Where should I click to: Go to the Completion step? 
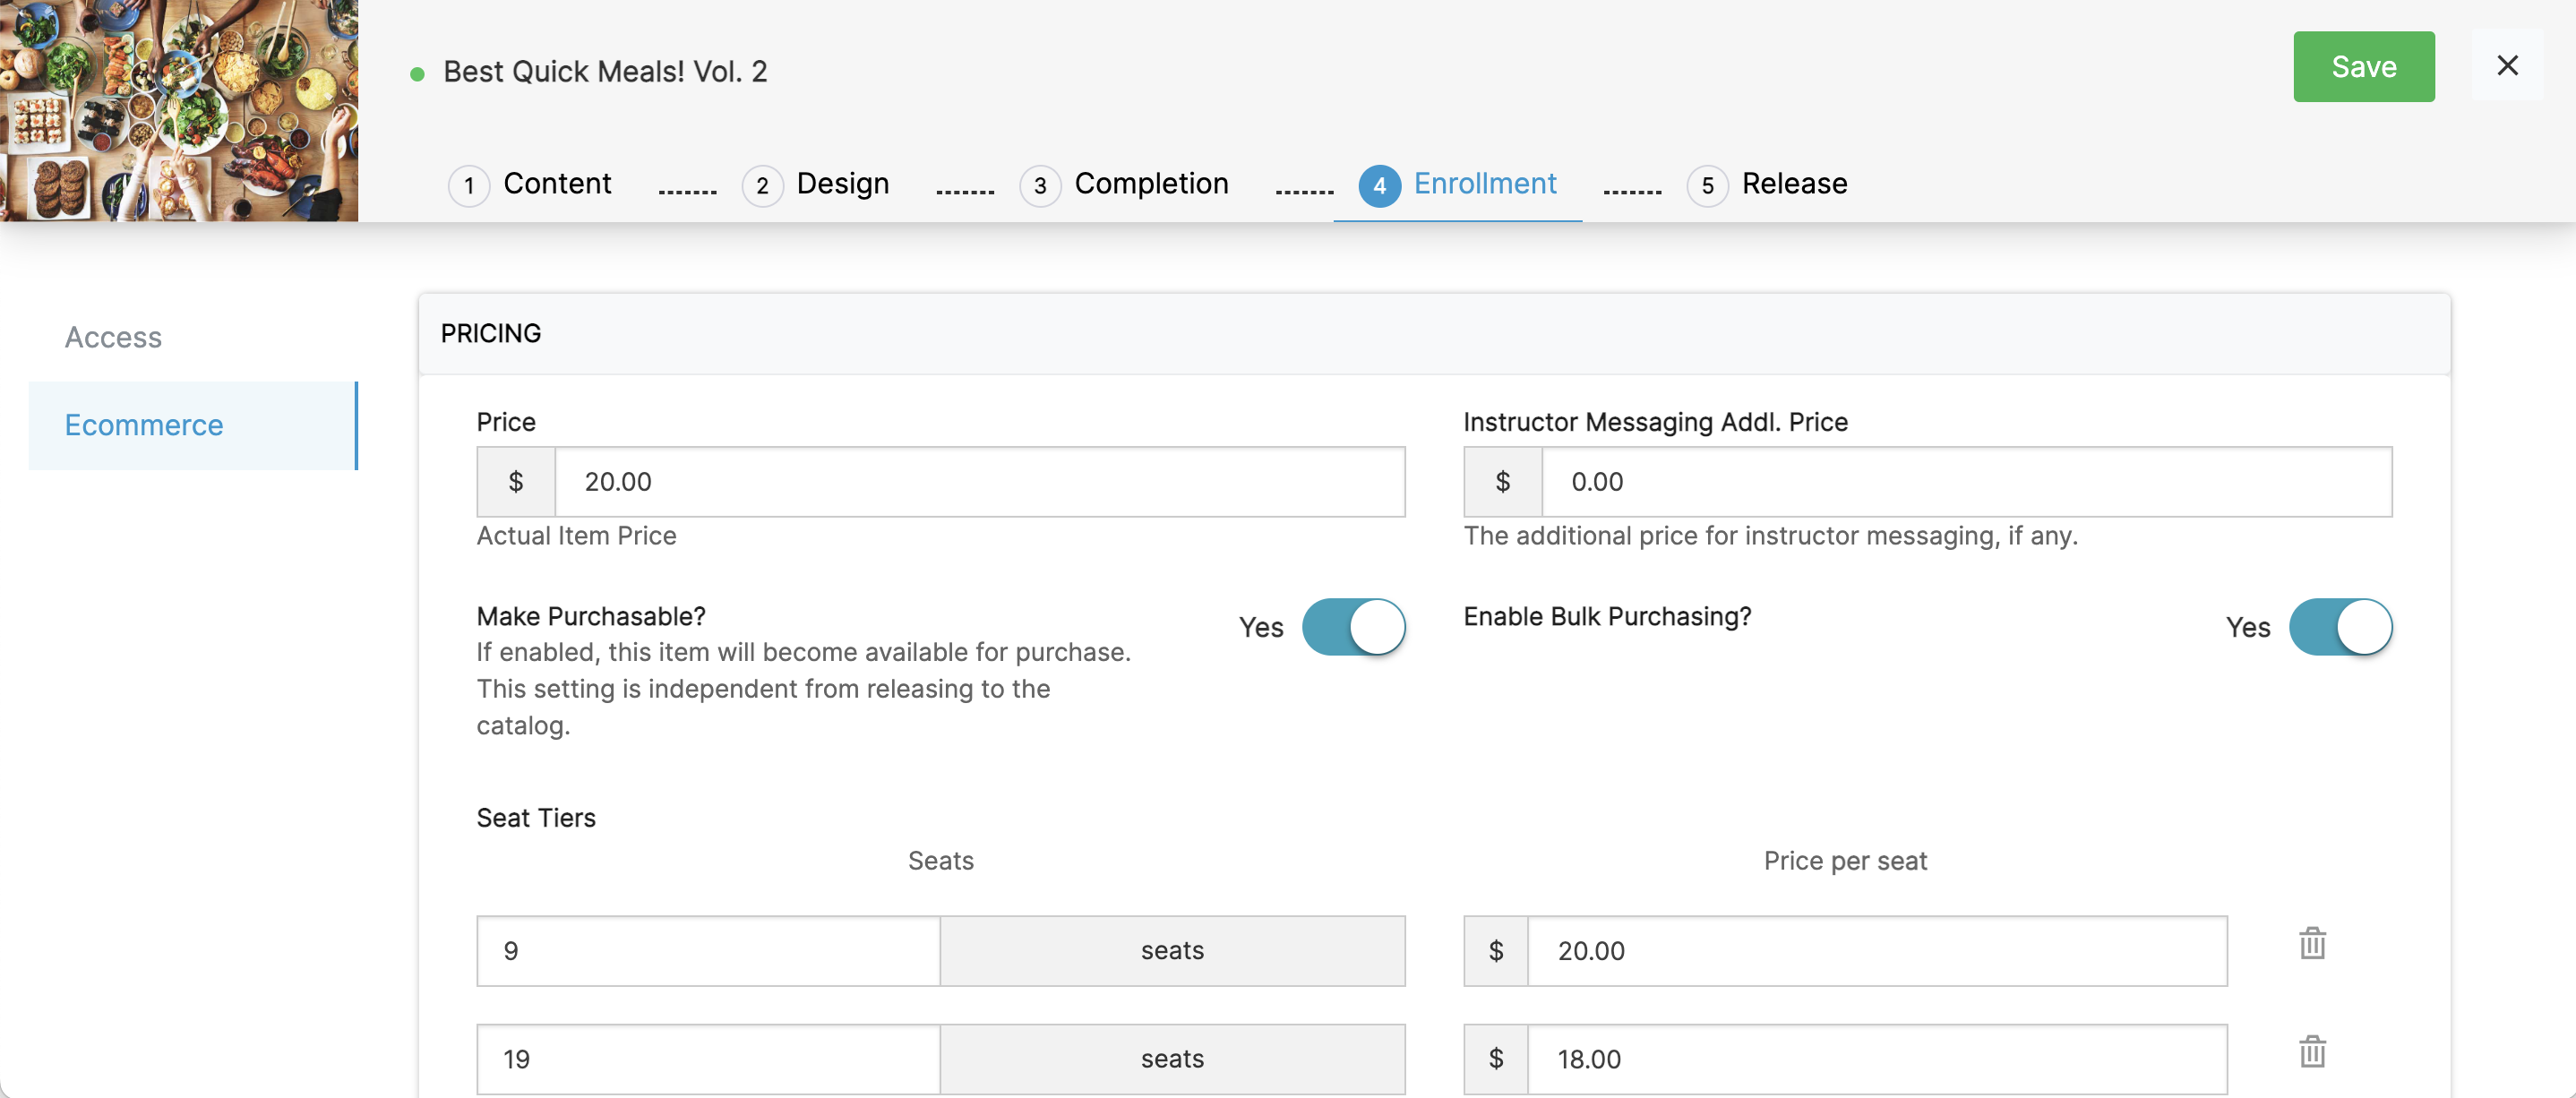tap(1151, 184)
